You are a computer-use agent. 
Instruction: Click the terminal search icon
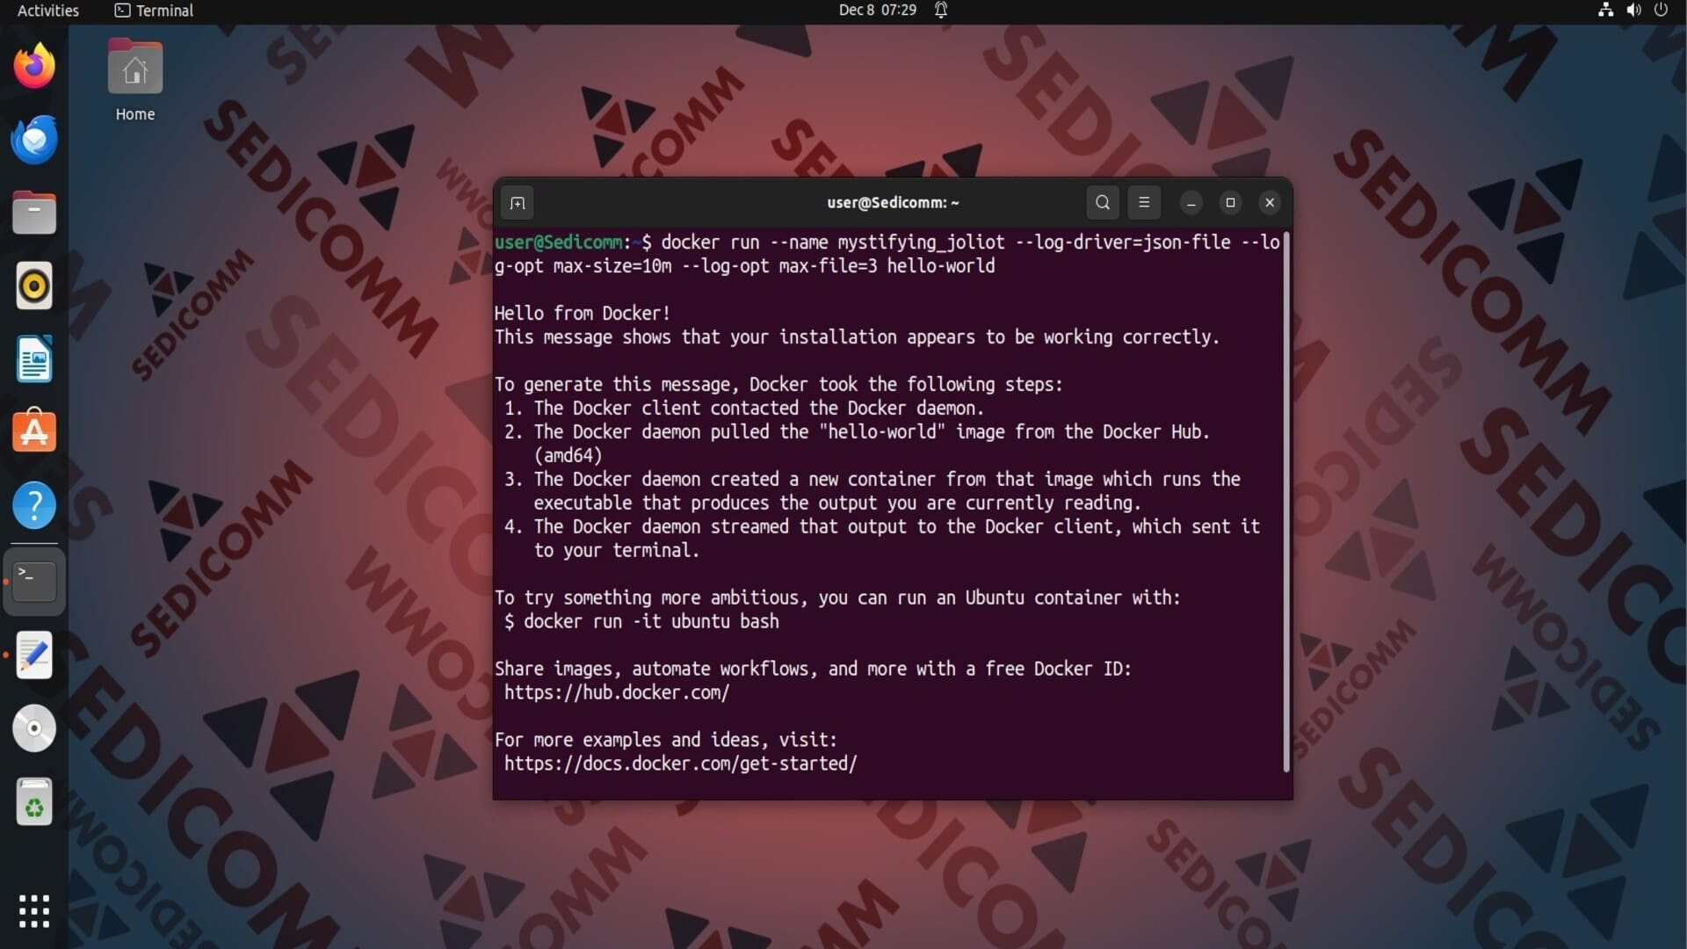1103,203
